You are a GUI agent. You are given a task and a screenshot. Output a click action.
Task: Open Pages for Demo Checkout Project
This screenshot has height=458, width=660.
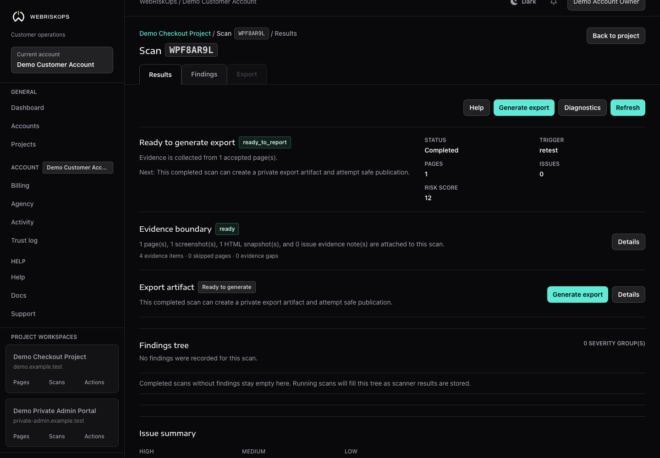click(21, 382)
